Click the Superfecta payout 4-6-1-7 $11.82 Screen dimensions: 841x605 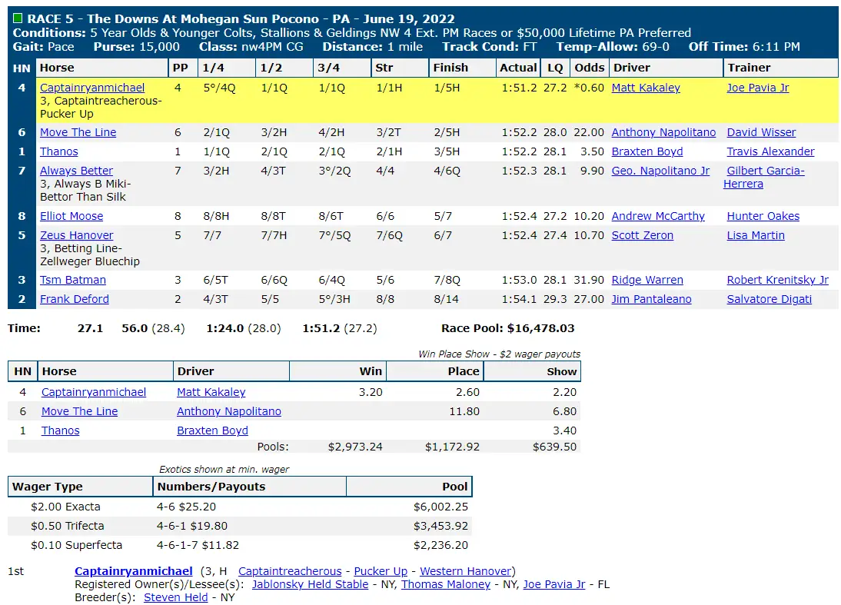pos(198,545)
